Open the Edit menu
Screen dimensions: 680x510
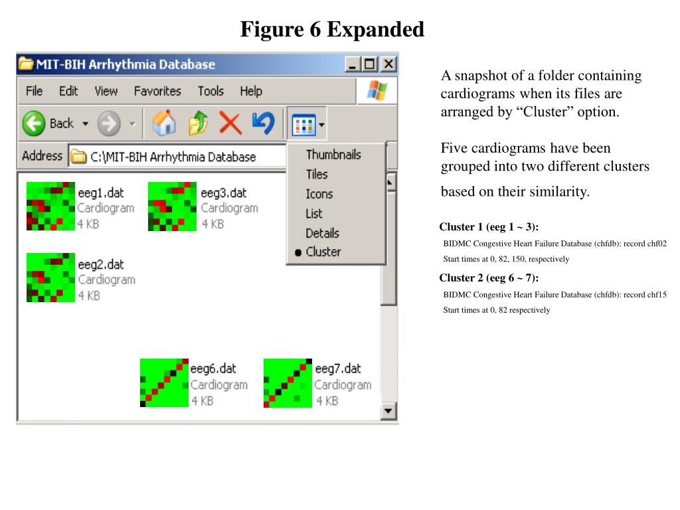68,91
